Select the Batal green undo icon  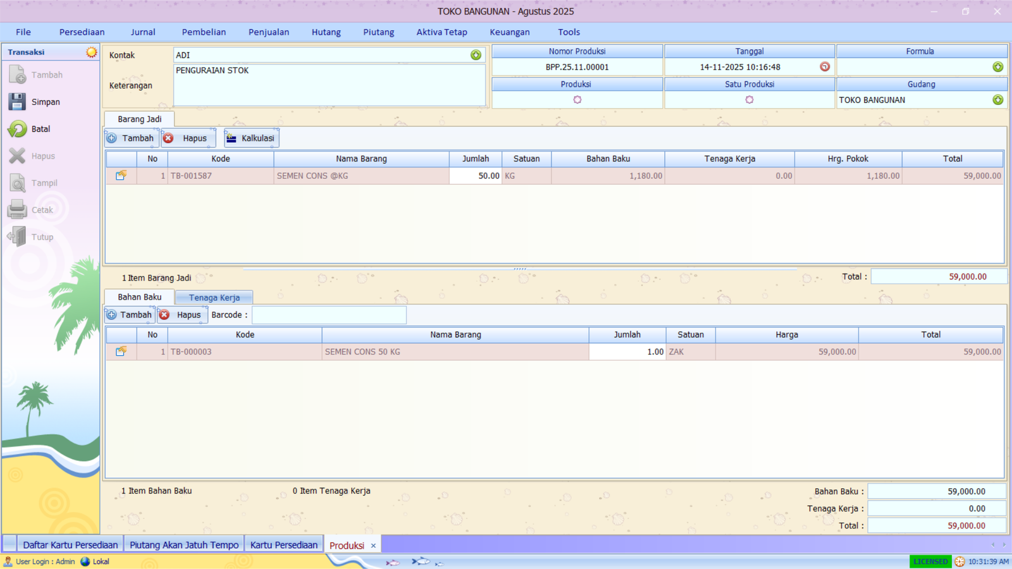coord(16,128)
